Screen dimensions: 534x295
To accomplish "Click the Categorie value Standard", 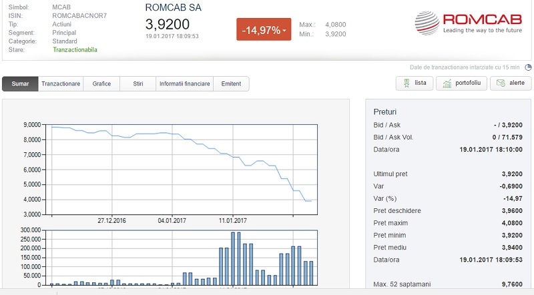I will [x=64, y=41].
